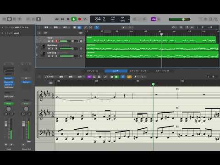Click the Righthand track piano icon

pos(44,47)
